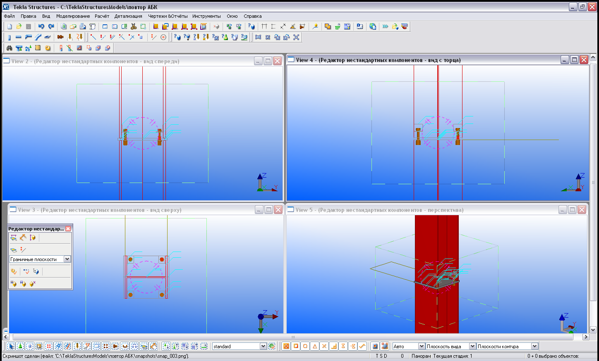
Task: Click the close custom component editor icon
Action: click(33, 284)
